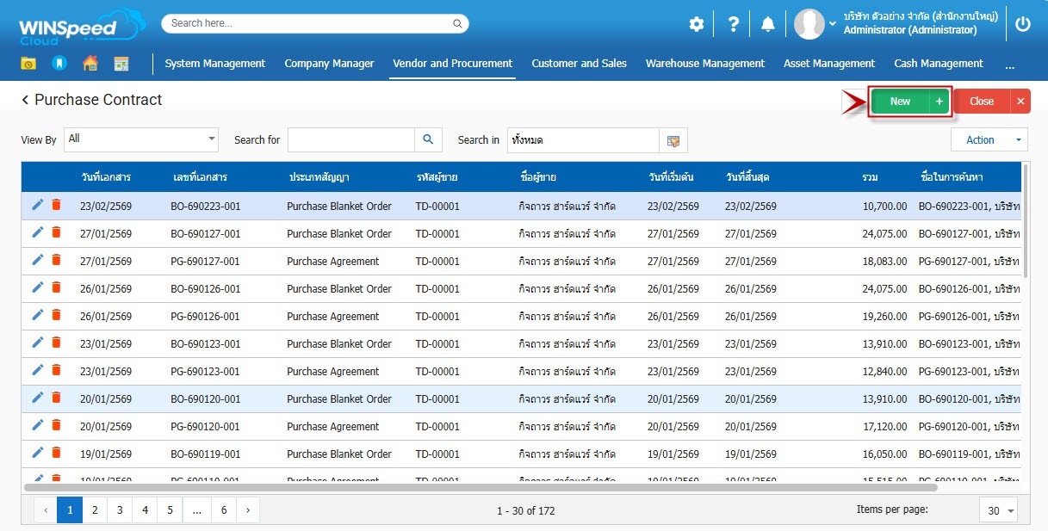The height and width of the screenshot is (531, 1048).
Task: Open the settings gear in header
Action: click(x=696, y=24)
